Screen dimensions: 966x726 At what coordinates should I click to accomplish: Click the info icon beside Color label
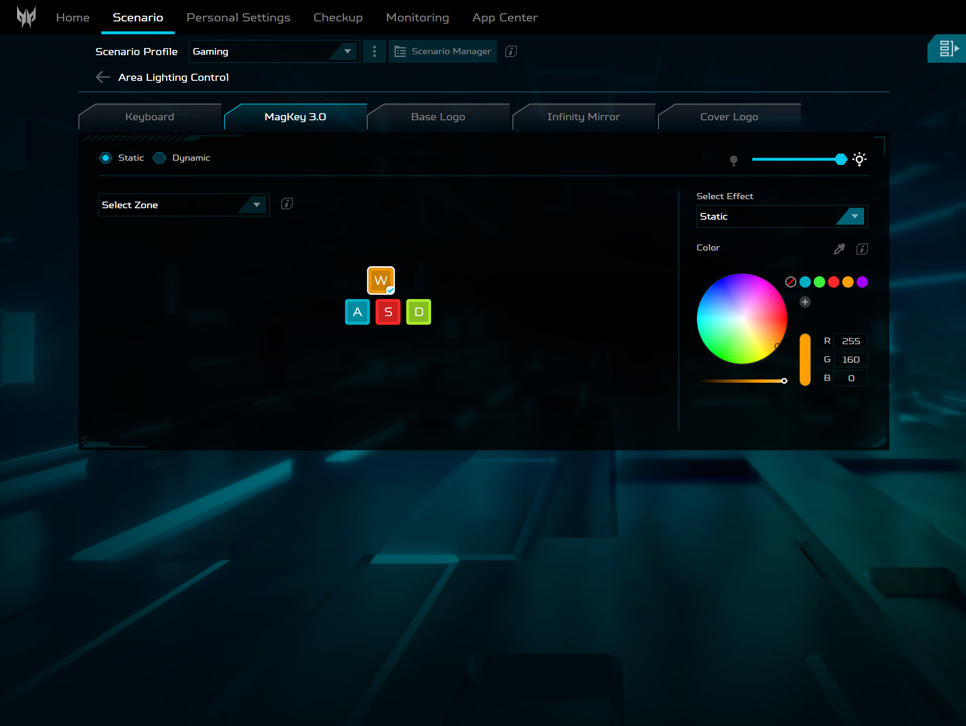pos(862,249)
